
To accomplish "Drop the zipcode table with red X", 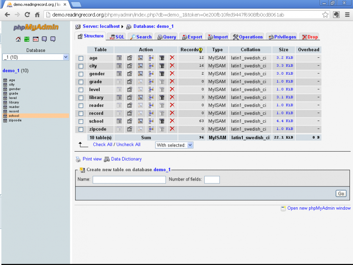I will (172, 129).
